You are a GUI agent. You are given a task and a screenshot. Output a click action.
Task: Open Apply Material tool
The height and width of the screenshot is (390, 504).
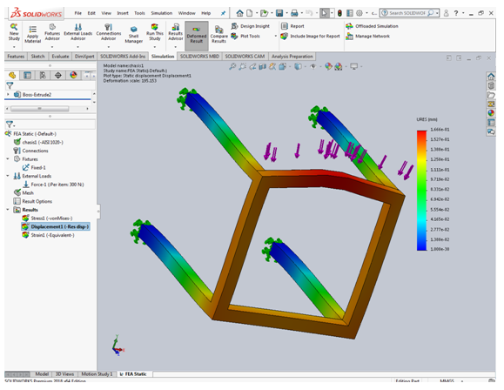[x=32, y=35]
